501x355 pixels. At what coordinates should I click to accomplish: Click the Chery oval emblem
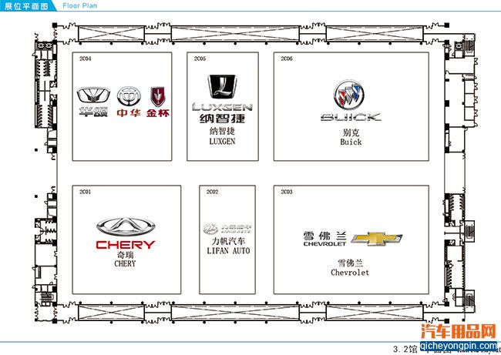(126, 226)
